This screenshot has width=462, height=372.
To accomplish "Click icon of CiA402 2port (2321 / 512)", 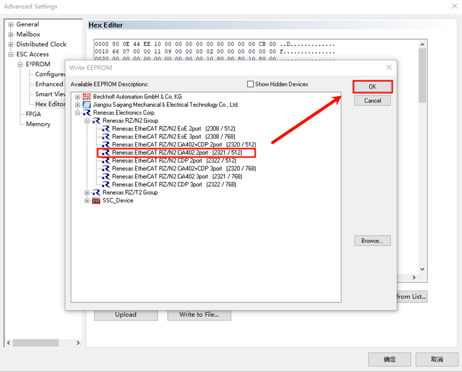I will 106,152.
